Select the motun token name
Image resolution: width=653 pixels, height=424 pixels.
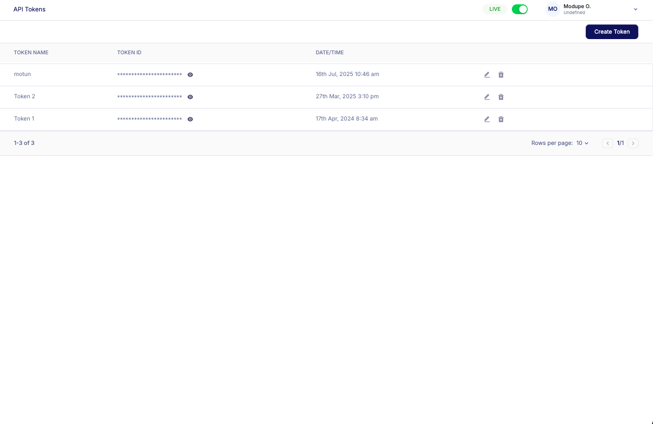click(x=22, y=74)
